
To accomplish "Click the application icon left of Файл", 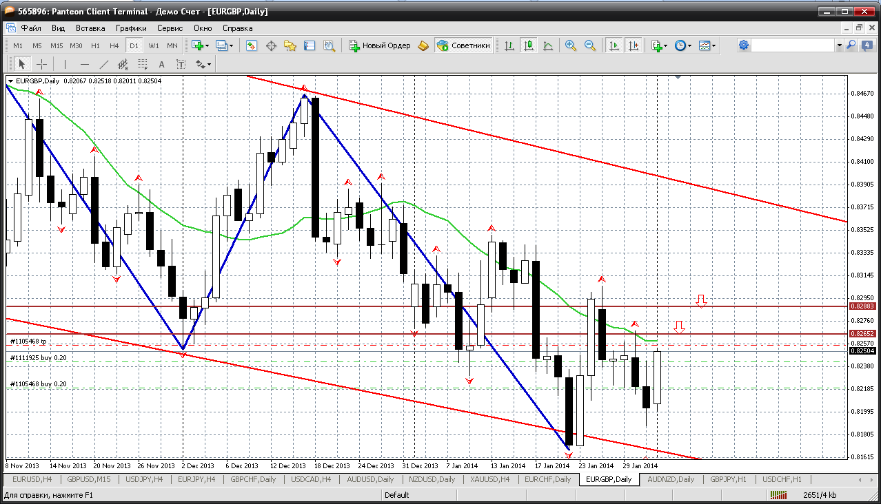I will (x=12, y=28).
